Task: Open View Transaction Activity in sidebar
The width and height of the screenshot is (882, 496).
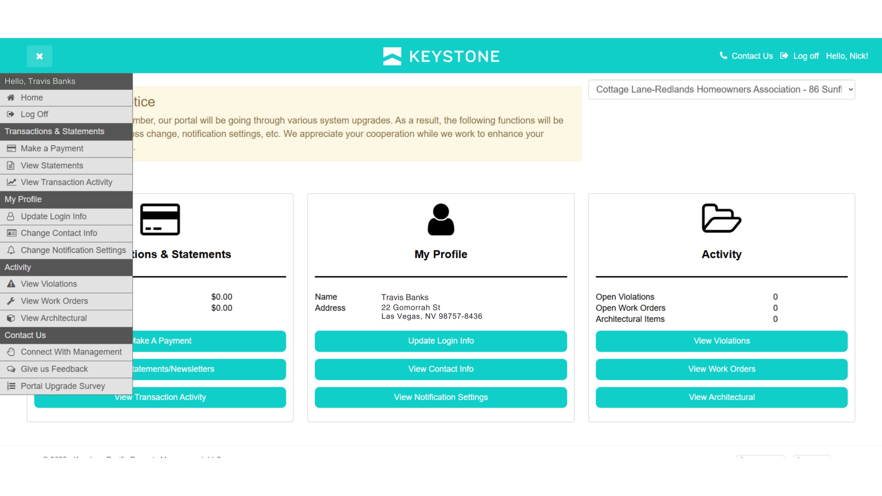Action: pos(66,183)
